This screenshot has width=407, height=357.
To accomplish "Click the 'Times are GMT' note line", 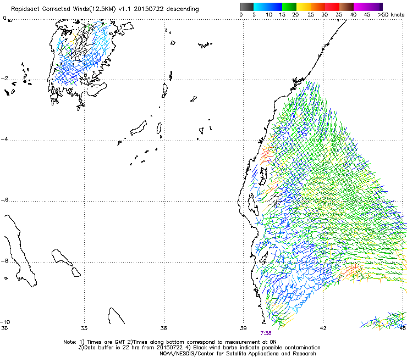I will point(170,342).
